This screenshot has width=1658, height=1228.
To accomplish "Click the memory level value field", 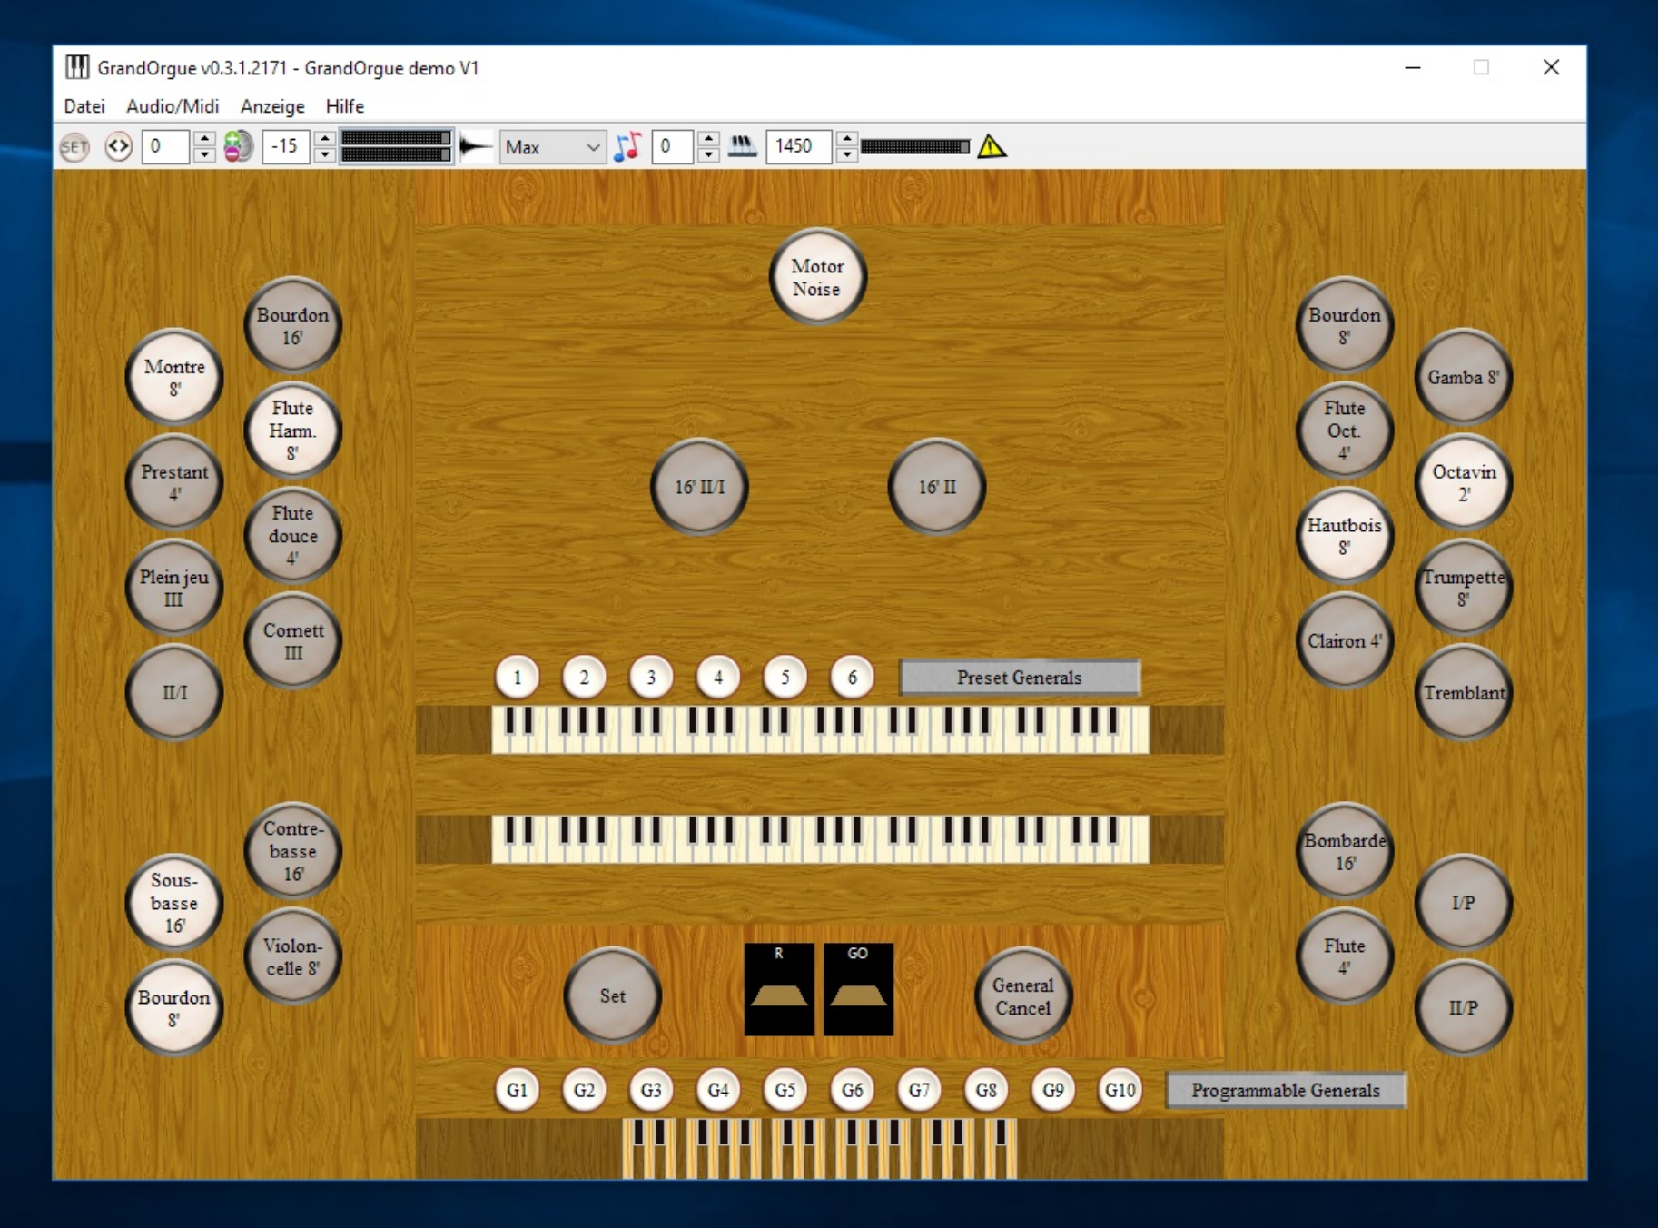I will (x=166, y=146).
